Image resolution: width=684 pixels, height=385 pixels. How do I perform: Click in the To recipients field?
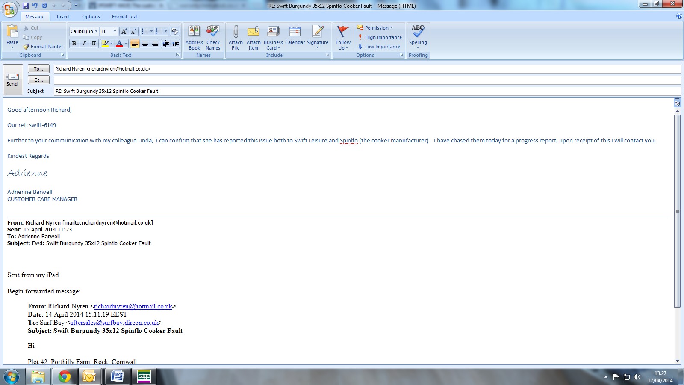[367, 69]
